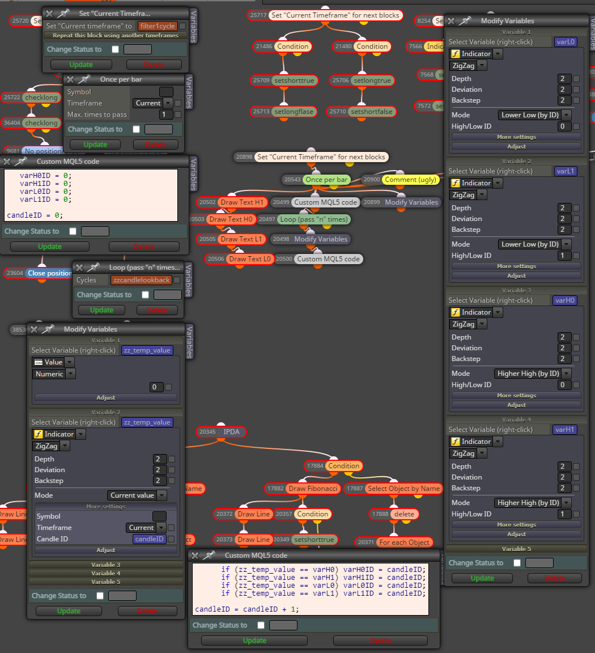Click Indicator function icon for varL0
This screenshot has width=595, height=653.
pos(456,54)
